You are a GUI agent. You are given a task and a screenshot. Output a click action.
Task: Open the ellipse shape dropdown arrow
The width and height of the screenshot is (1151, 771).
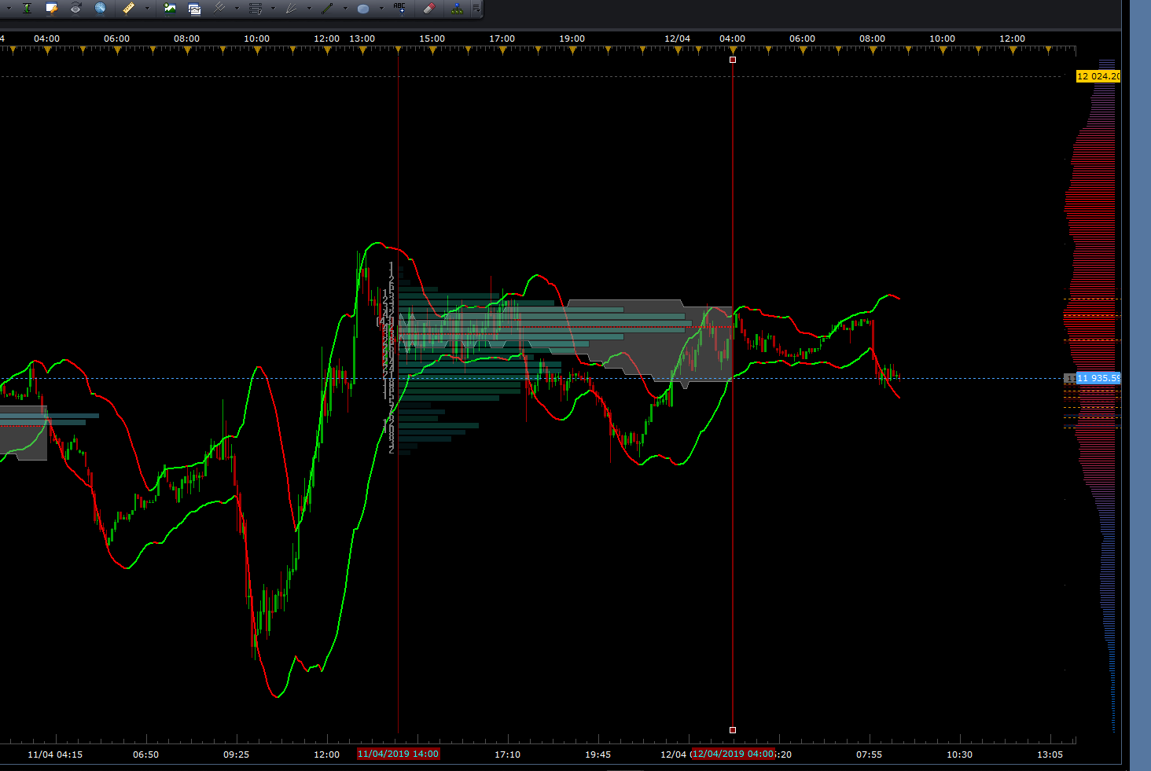click(x=381, y=9)
